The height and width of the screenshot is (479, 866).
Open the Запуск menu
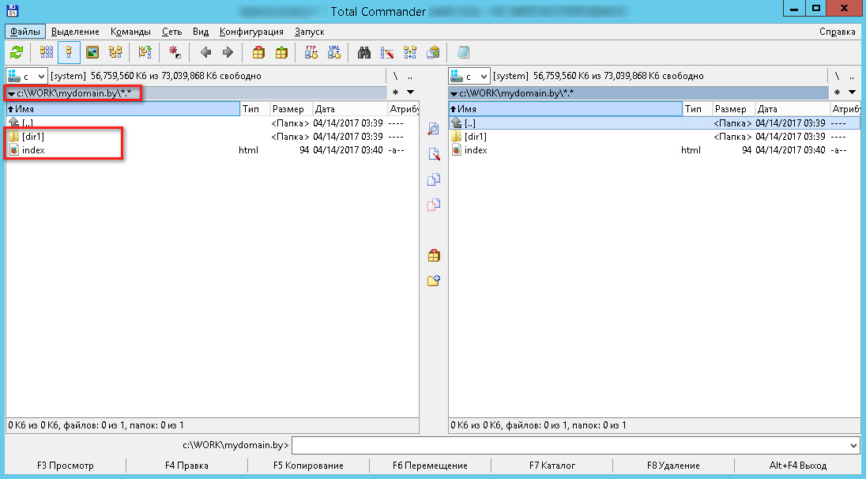[309, 32]
